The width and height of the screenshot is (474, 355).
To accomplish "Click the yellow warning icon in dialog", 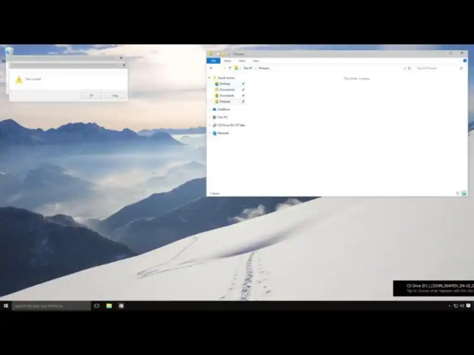I will point(19,80).
